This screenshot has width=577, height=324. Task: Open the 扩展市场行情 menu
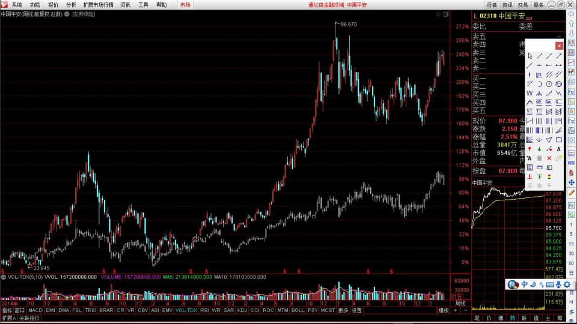tap(98, 5)
